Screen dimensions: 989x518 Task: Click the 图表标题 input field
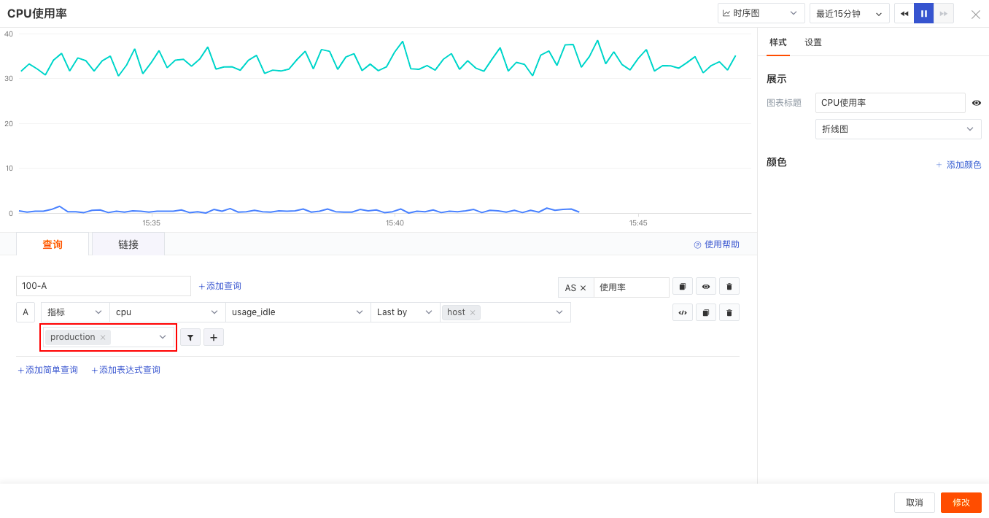coord(890,103)
